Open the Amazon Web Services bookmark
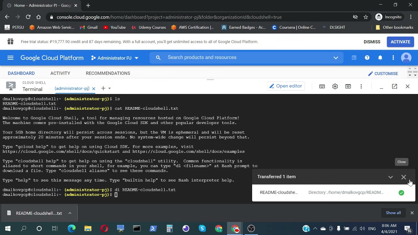The height and width of the screenshot is (235, 418). click(x=52, y=27)
